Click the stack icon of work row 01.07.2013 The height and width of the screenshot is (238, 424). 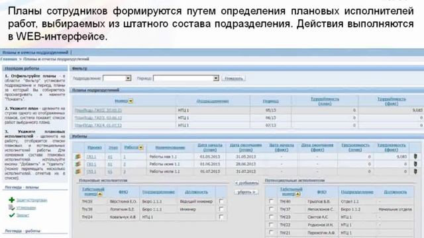pyautogui.click(x=78, y=172)
